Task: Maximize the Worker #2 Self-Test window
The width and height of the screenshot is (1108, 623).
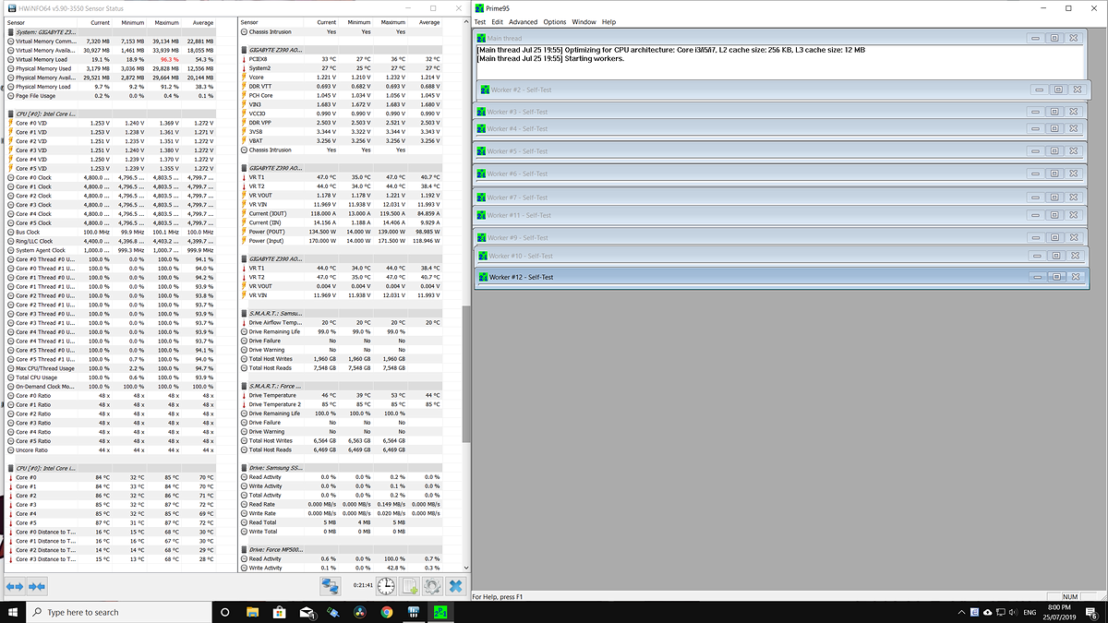Action: tap(1057, 90)
